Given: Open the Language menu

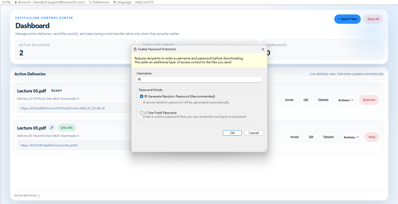Looking at the screenshot, I should (x=122, y=2).
